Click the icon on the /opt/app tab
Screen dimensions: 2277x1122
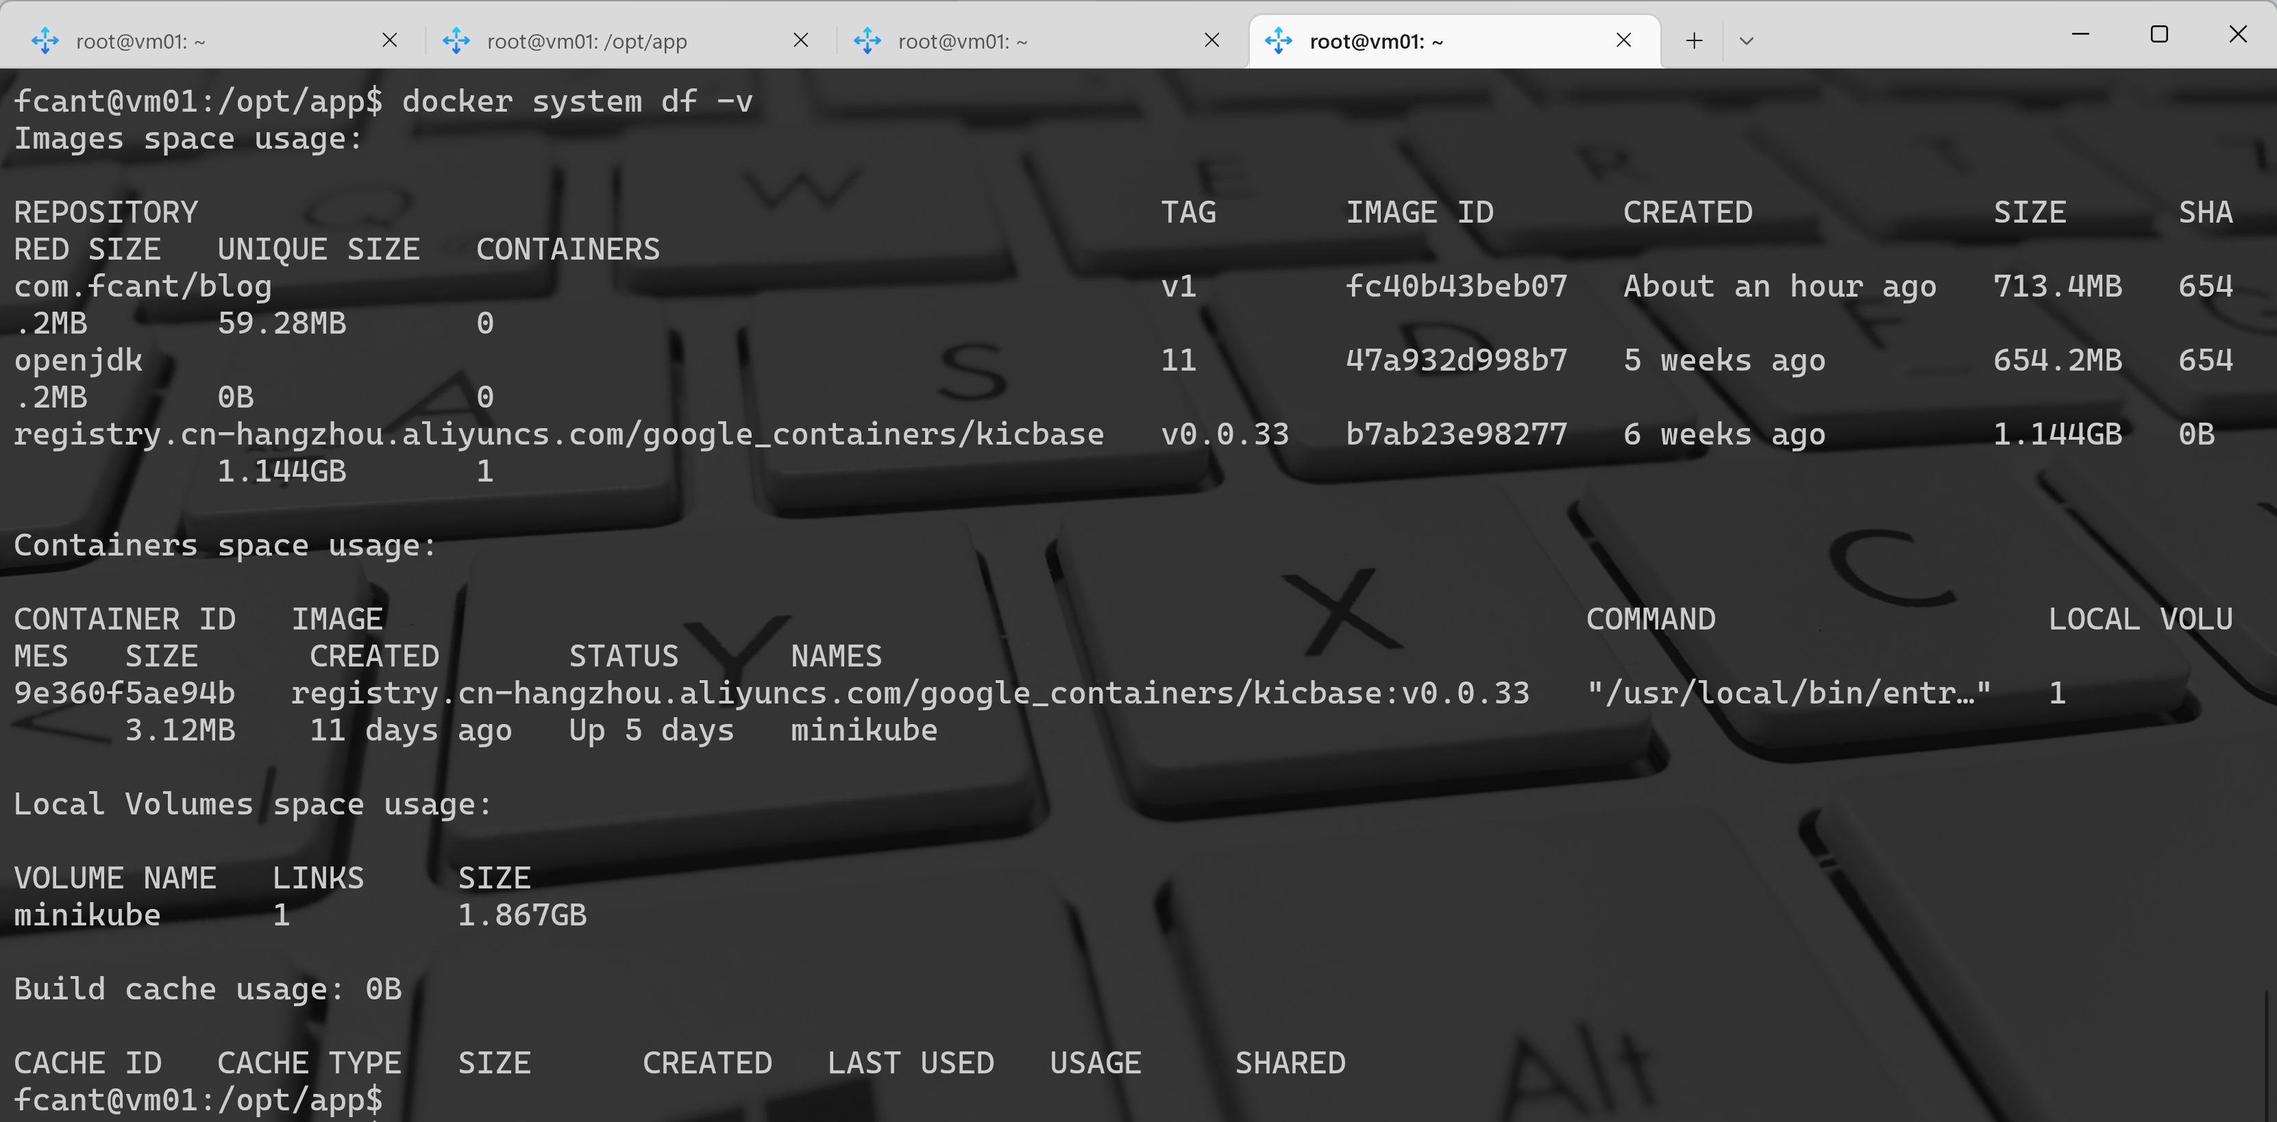click(456, 40)
